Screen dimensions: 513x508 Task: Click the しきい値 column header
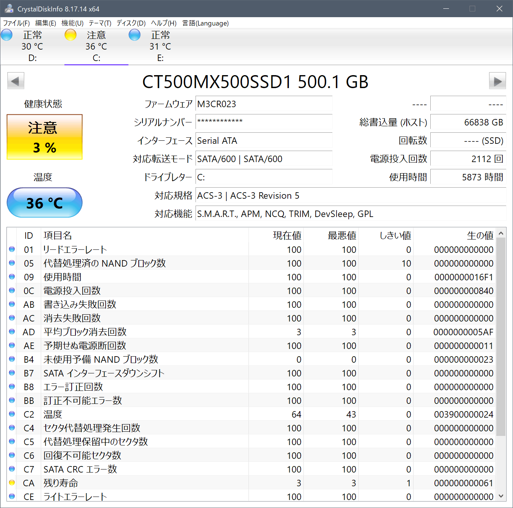(x=386, y=235)
